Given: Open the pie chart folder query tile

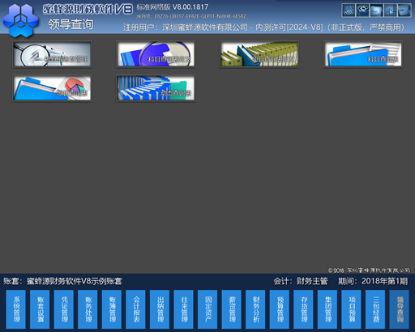Looking at the screenshot, I should [x=52, y=88].
